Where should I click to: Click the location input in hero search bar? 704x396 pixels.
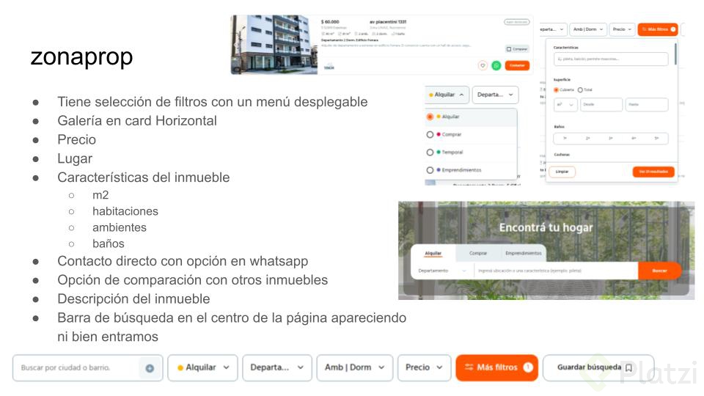[x=556, y=271]
